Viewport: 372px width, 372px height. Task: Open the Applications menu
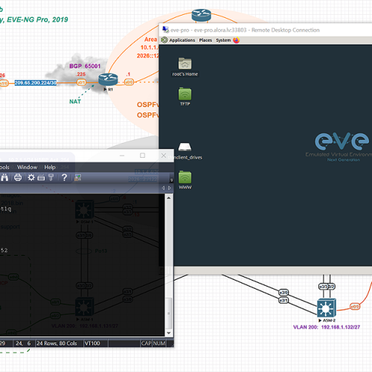[182, 40]
